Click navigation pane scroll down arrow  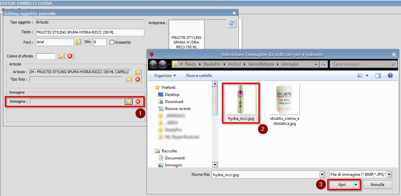(x=215, y=165)
